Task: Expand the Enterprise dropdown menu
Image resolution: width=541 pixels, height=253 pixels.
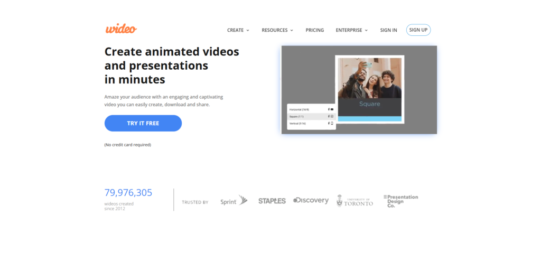Action: tap(351, 30)
